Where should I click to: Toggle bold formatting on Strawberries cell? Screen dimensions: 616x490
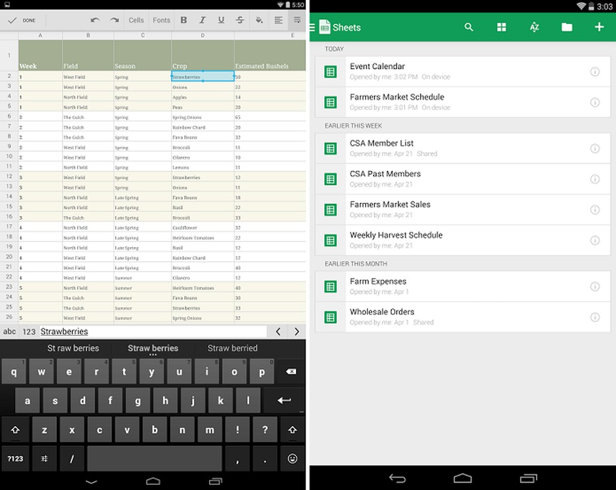183,19
